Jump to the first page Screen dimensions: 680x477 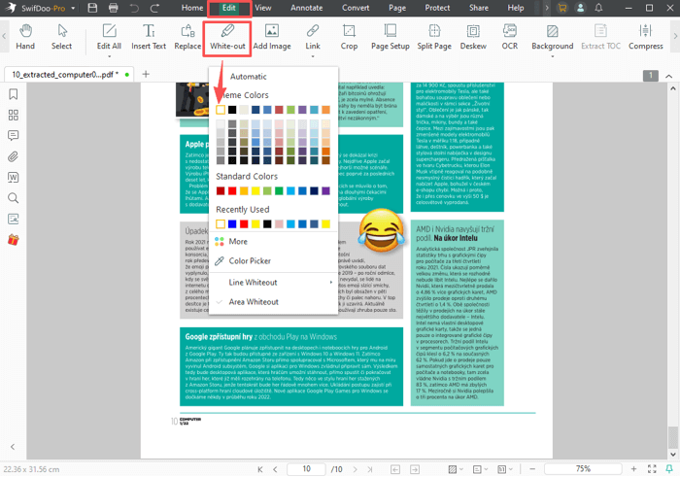(259, 469)
